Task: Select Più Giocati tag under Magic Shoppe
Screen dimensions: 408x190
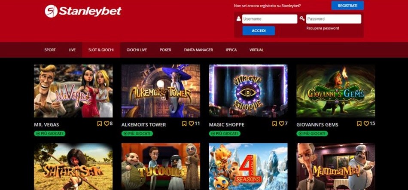Action: tap(225, 134)
